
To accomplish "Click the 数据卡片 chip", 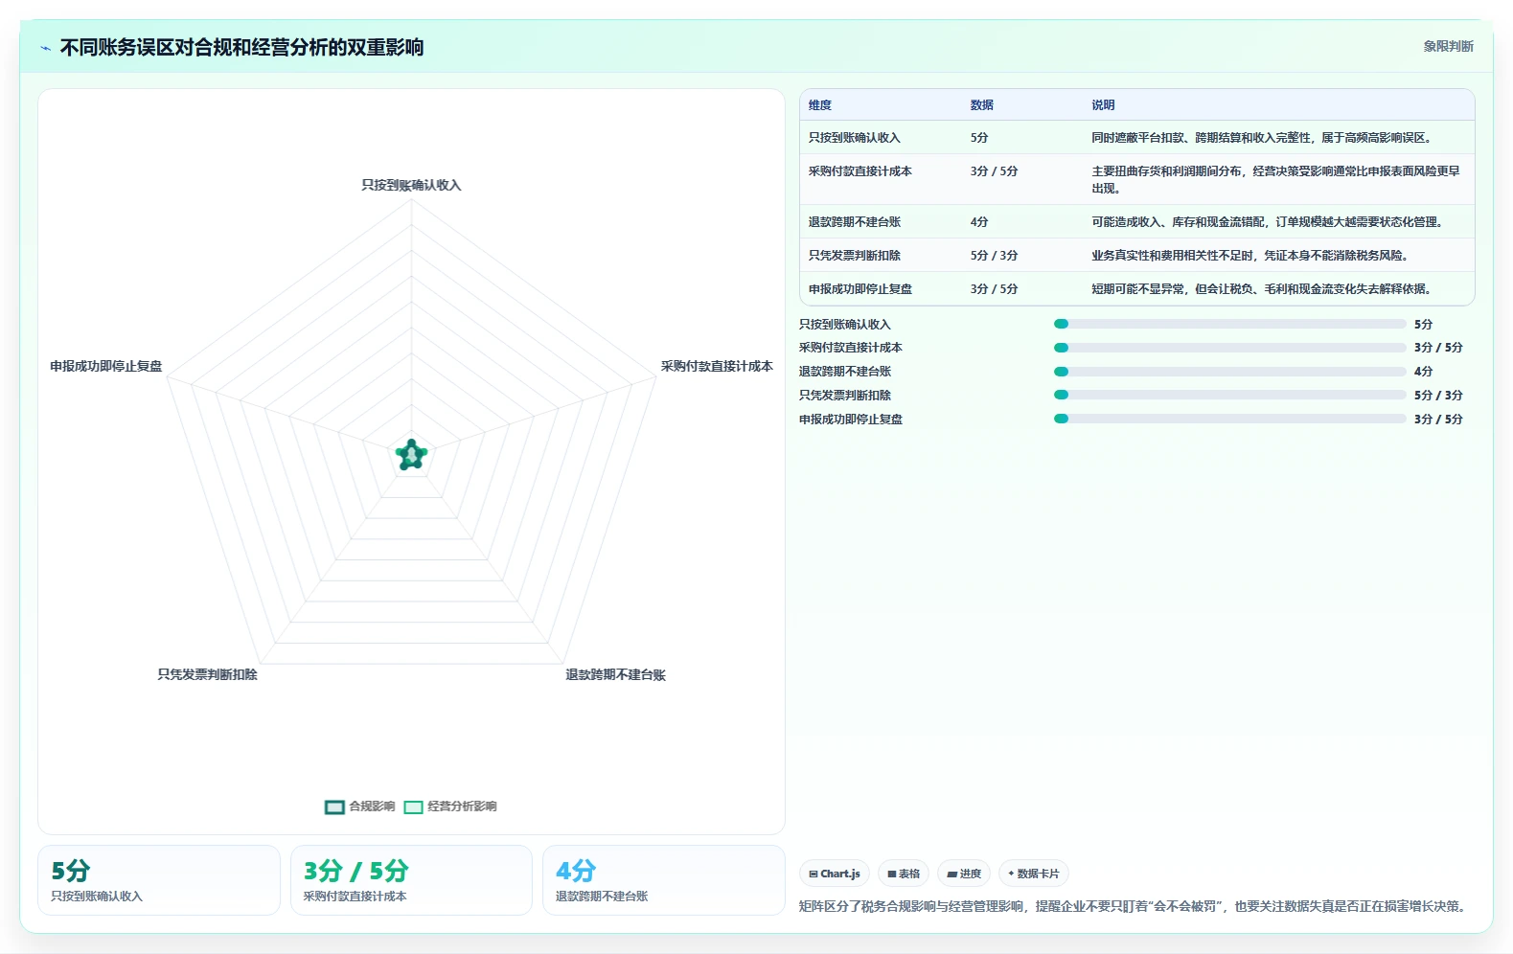I will point(1034,874).
